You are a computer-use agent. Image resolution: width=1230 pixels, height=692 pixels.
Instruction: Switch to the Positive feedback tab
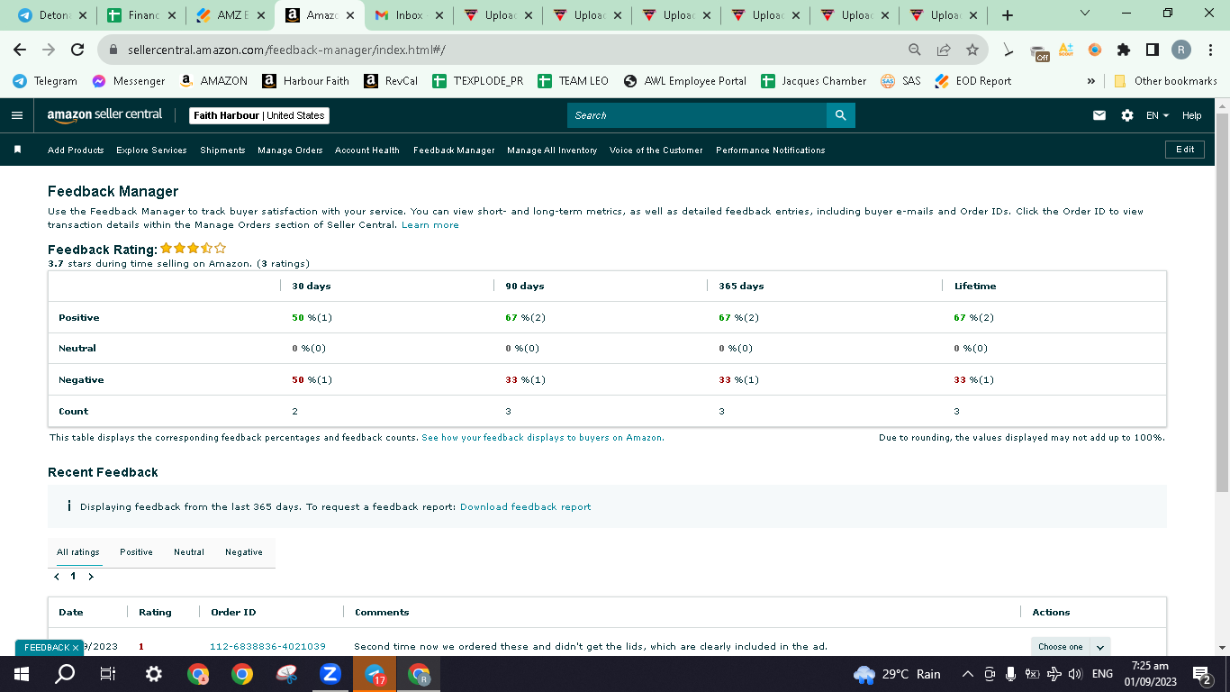click(x=137, y=552)
